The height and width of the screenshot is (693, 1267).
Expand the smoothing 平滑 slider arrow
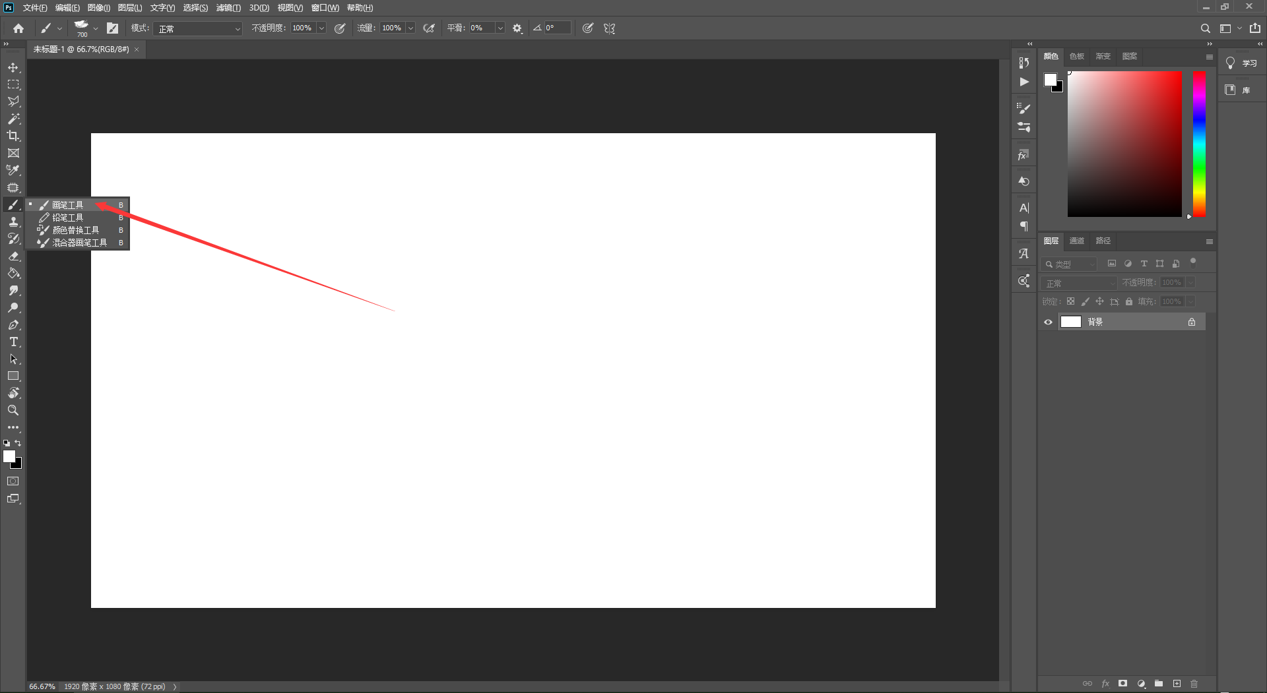500,28
